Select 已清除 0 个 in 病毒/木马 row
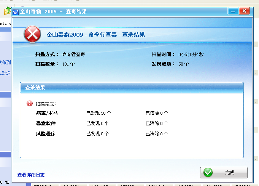 [157, 113]
